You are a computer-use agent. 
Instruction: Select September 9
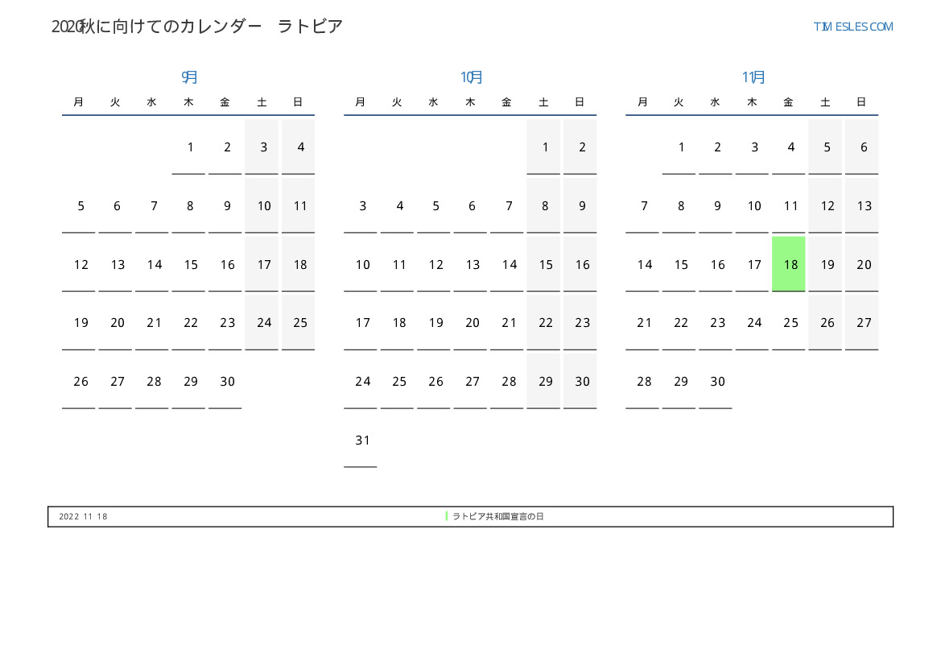pos(225,206)
